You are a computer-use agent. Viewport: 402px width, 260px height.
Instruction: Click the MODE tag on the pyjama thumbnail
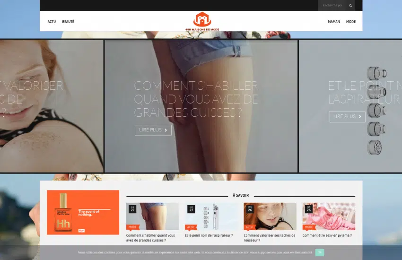point(309,227)
